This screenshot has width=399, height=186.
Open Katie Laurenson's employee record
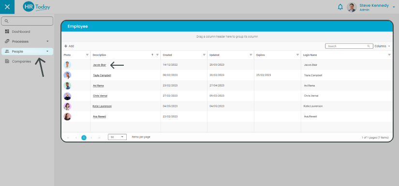pos(102,106)
